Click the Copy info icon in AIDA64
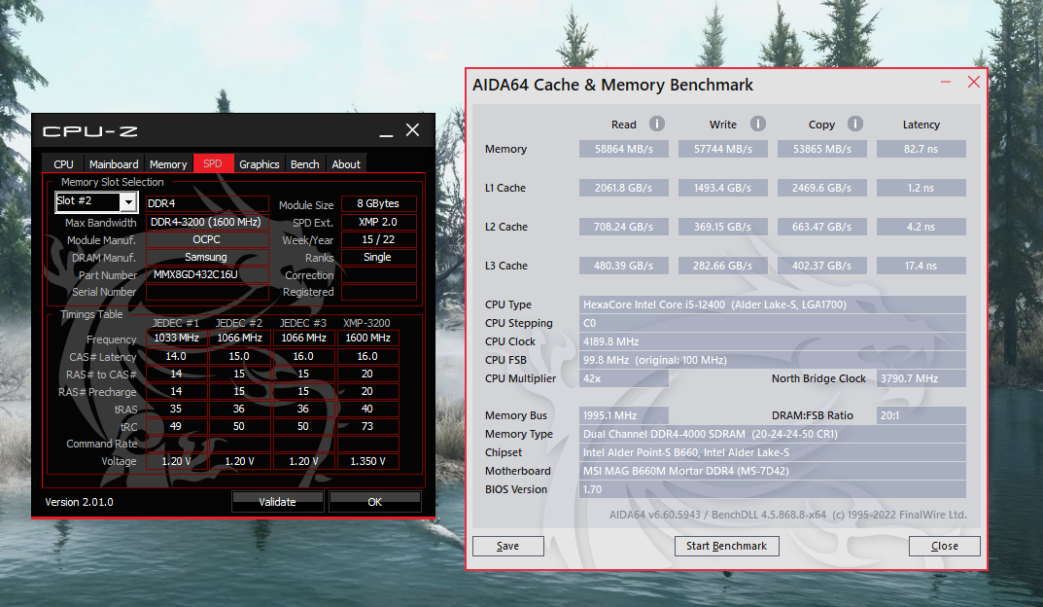 [854, 124]
